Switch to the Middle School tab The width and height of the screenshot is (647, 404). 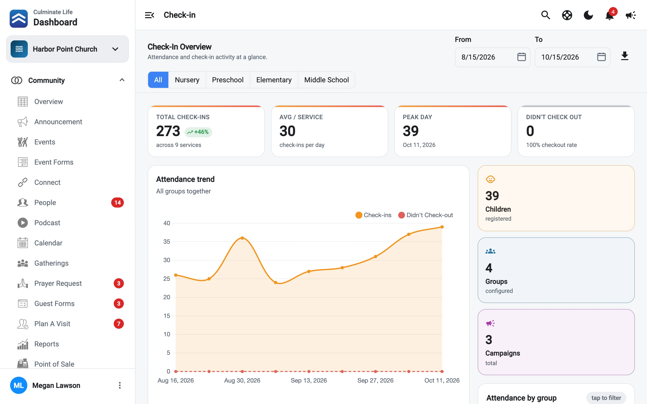(327, 80)
